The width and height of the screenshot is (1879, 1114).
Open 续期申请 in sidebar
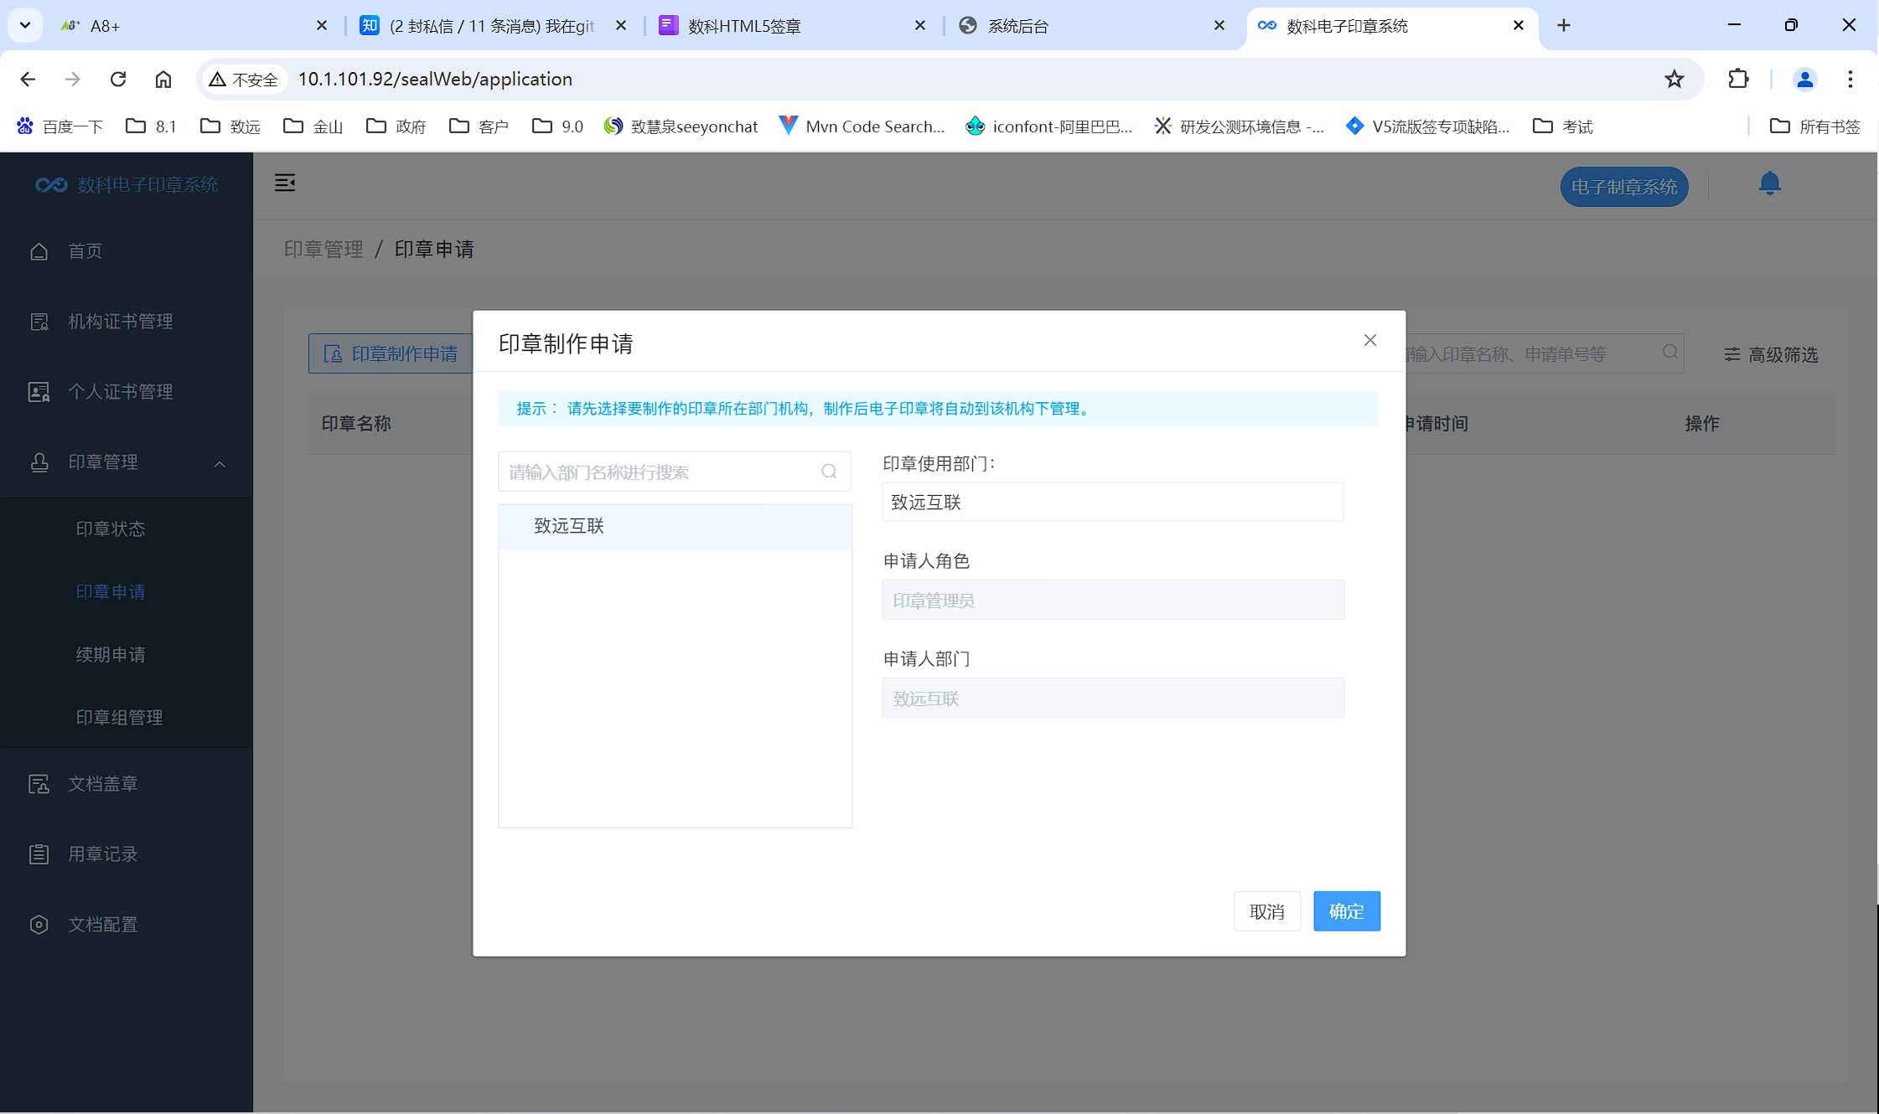pyautogui.click(x=111, y=654)
